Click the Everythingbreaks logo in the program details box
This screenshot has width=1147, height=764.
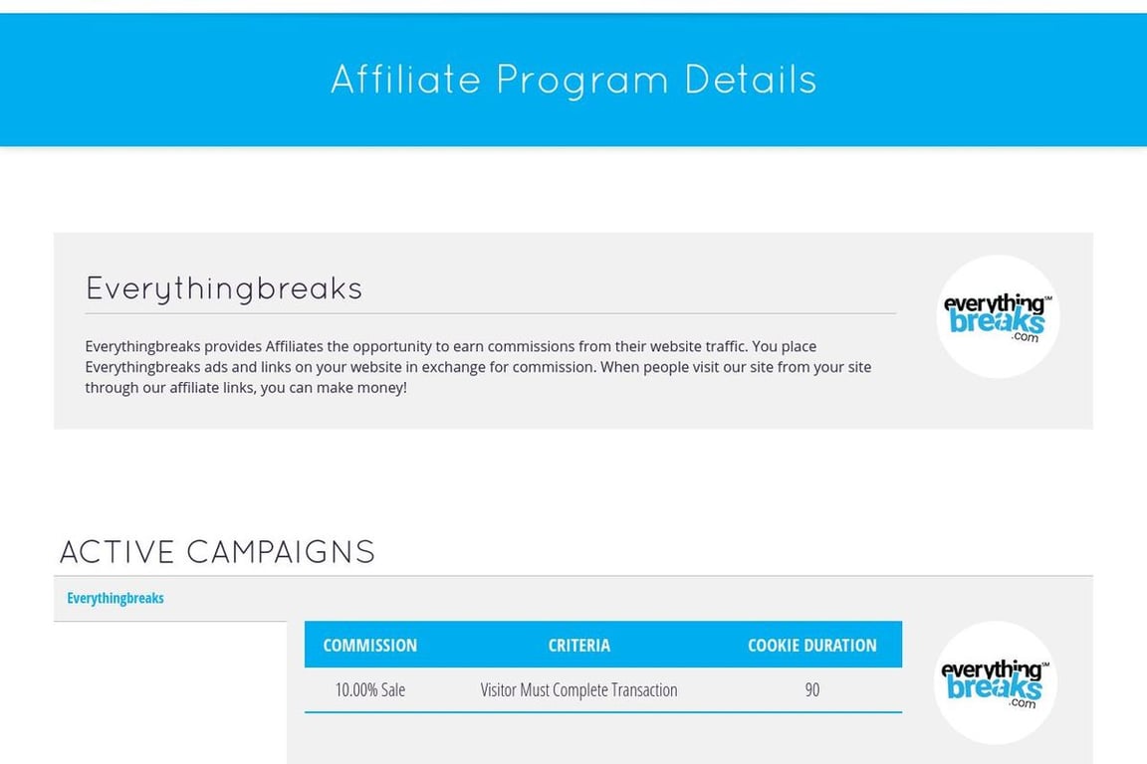tap(998, 316)
